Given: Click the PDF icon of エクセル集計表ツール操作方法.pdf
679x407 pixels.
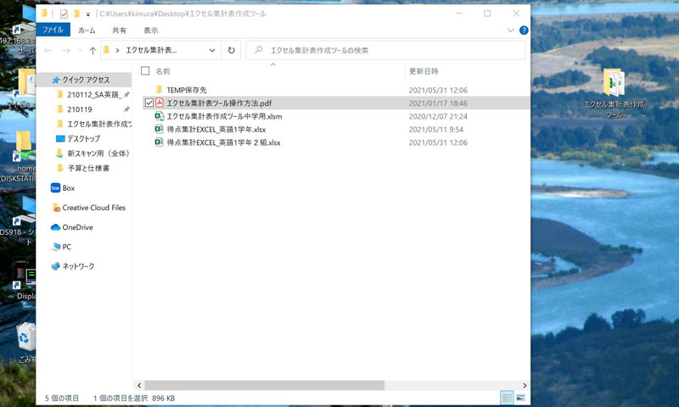Looking at the screenshot, I should (159, 103).
